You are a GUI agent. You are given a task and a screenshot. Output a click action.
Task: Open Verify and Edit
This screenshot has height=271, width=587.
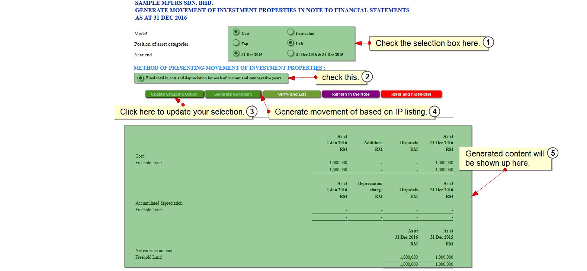click(292, 94)
